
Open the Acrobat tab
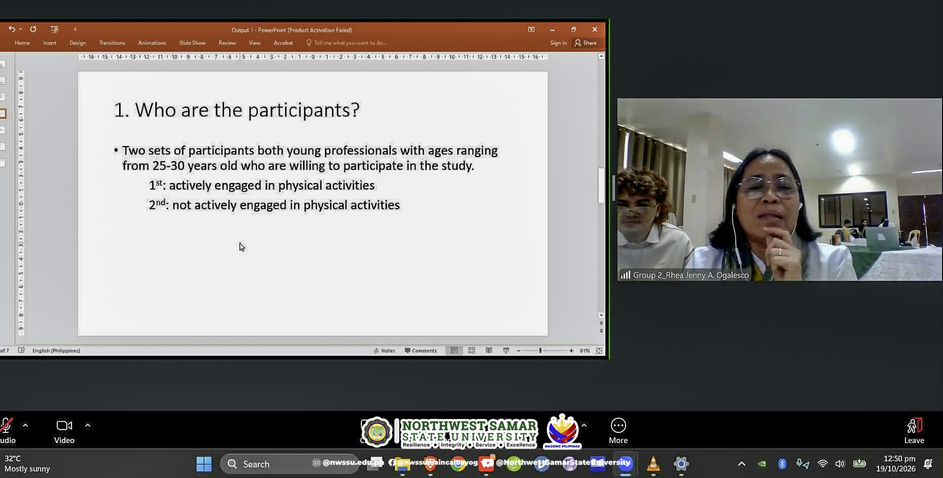(x=283, y=43)
